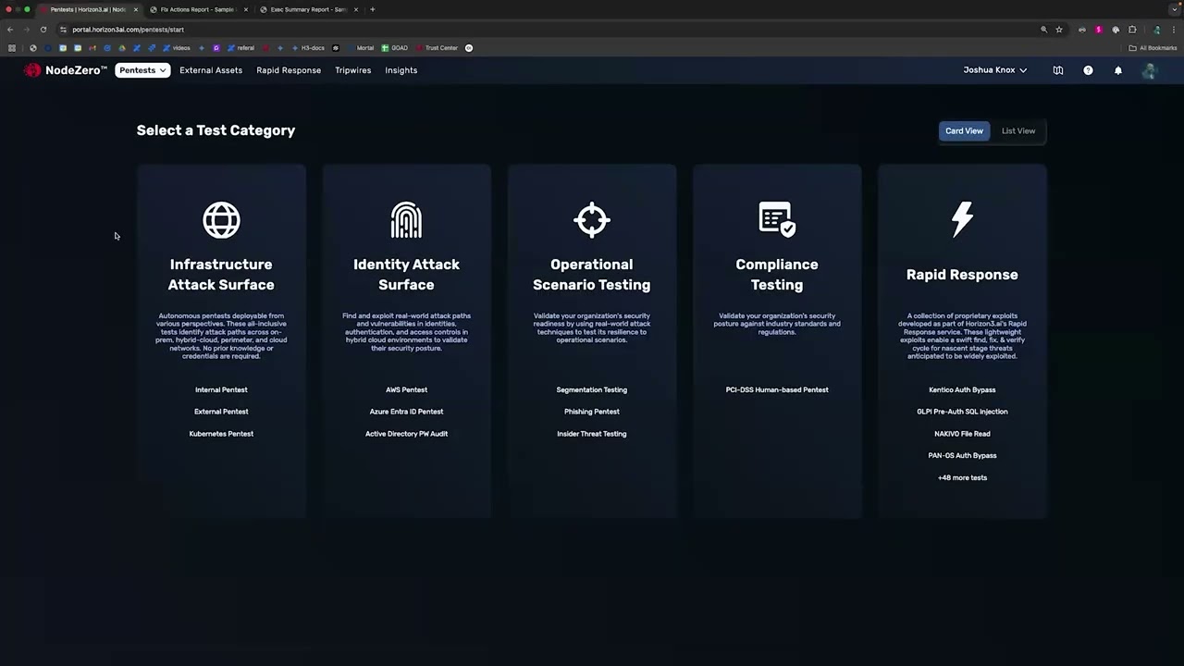Open the videos bookmark
Viewport: 1184px width, 666px height.
click(177, 48)
